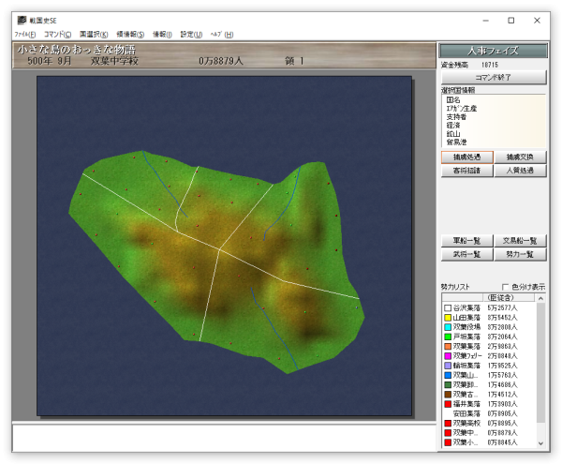Open the ファイル(F) menu

click(24, 35)
